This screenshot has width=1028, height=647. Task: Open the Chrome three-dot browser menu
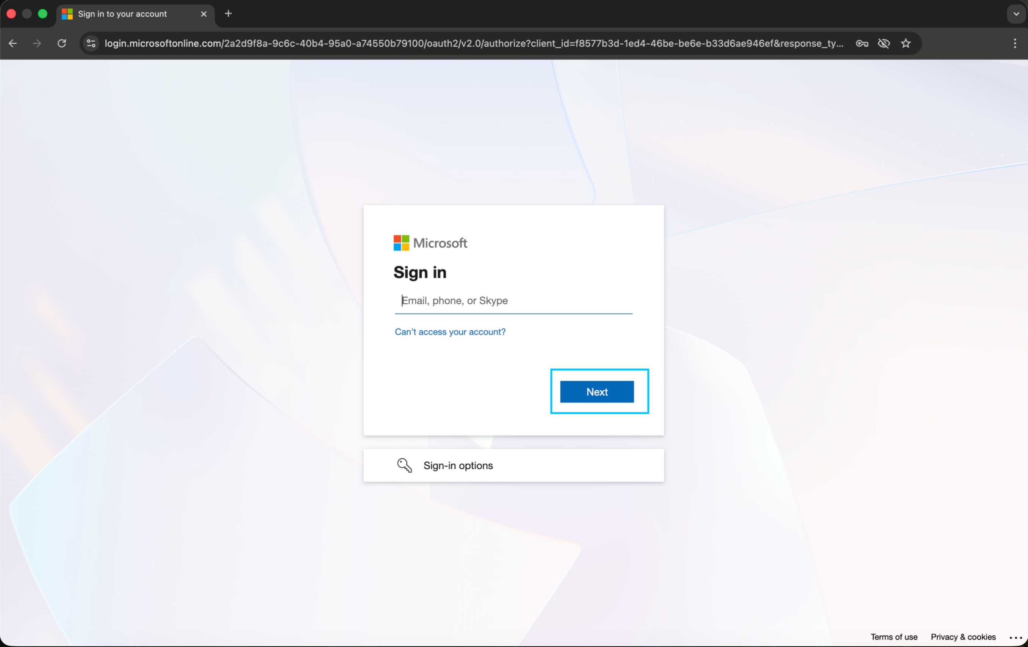coord(1015,43)
